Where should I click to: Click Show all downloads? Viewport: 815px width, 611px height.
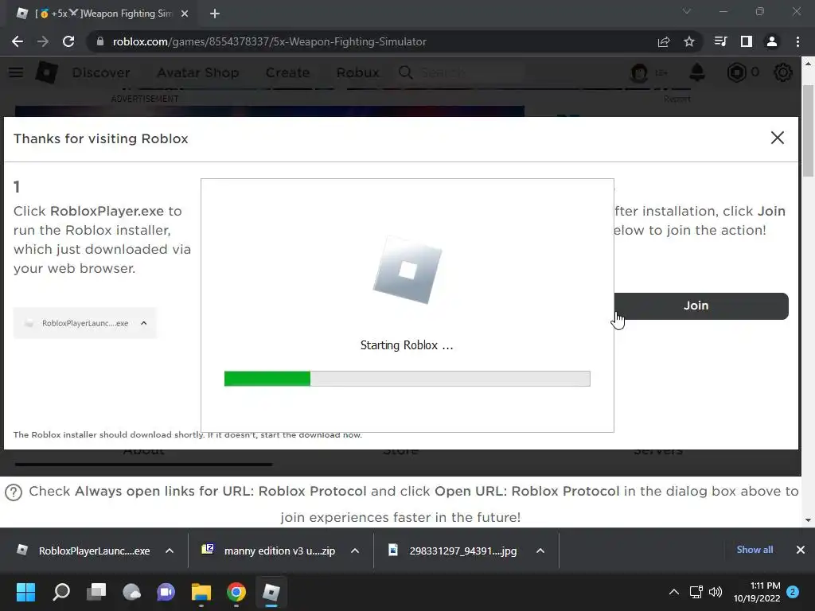click(x=755, y=550)
